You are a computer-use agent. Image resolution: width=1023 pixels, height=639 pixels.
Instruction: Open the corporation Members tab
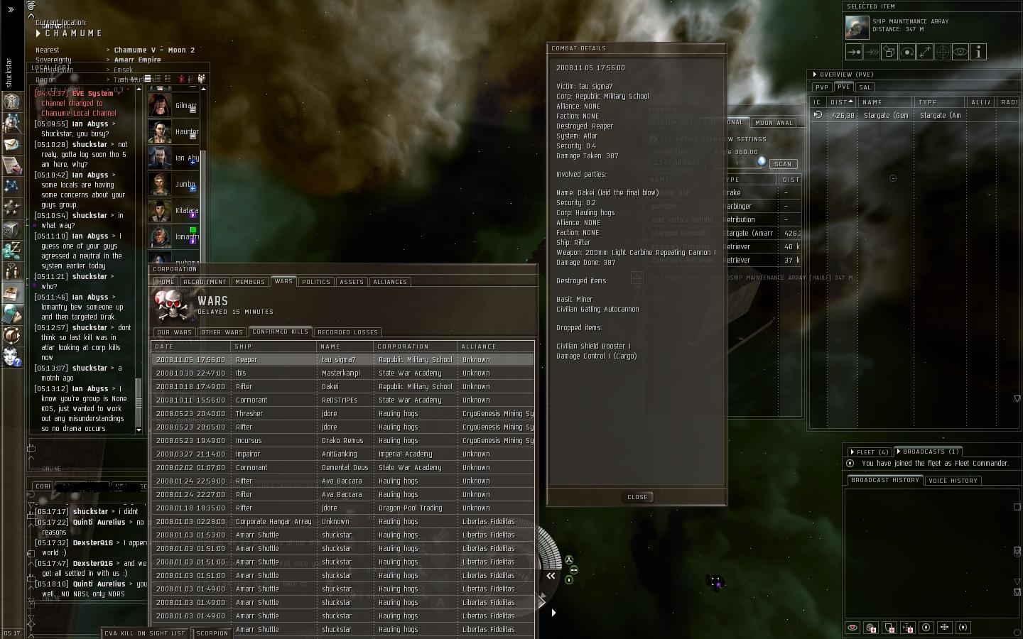(250, 282)
